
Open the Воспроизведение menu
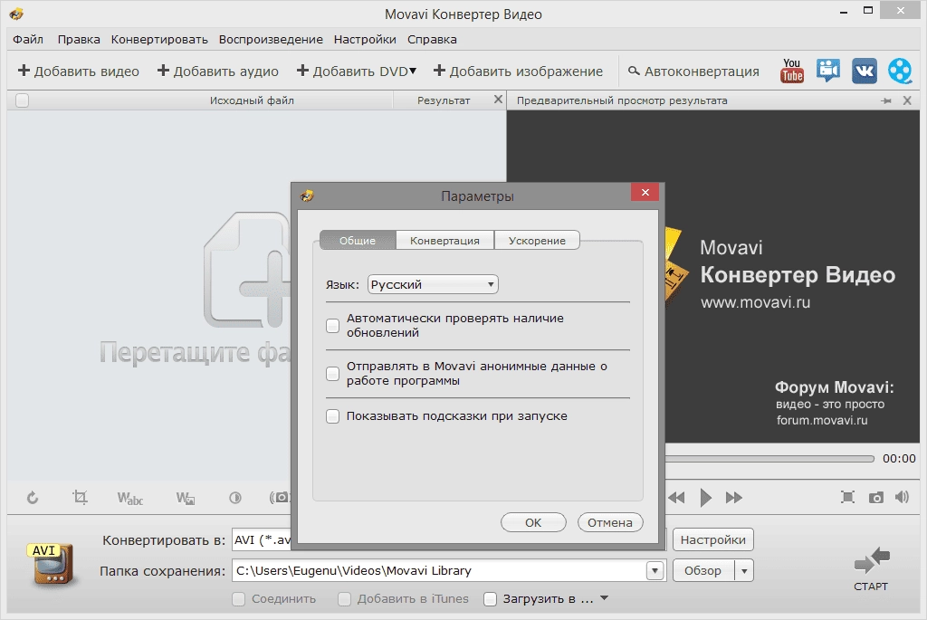point(271,39)
